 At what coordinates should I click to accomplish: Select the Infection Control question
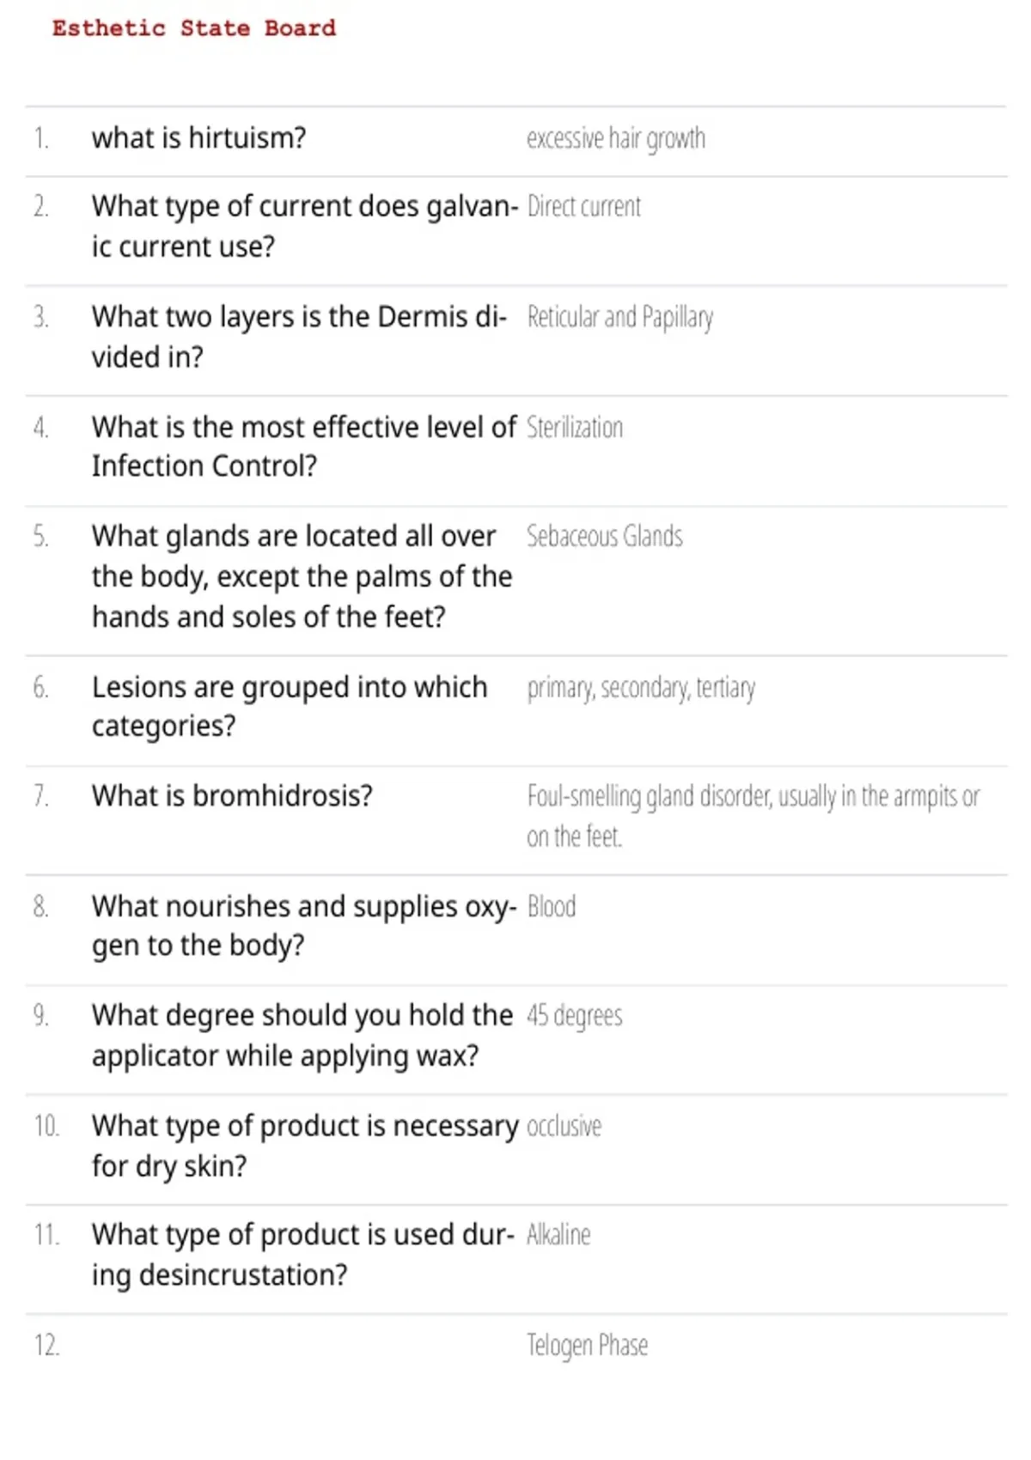(304, 447)
